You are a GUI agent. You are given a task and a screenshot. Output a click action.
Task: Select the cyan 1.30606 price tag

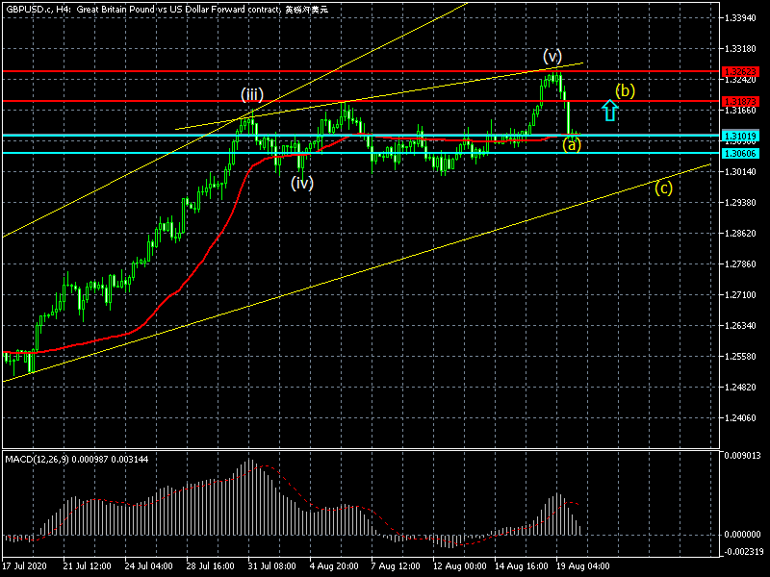click(x=742, y=153)
